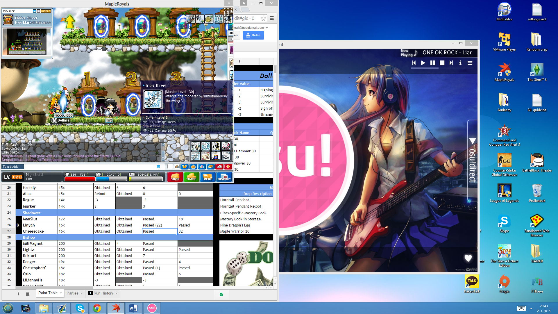Select the 'MilfMagnet' name cell
The width and height of the screenshot is (558, 314).
[40, 243]
